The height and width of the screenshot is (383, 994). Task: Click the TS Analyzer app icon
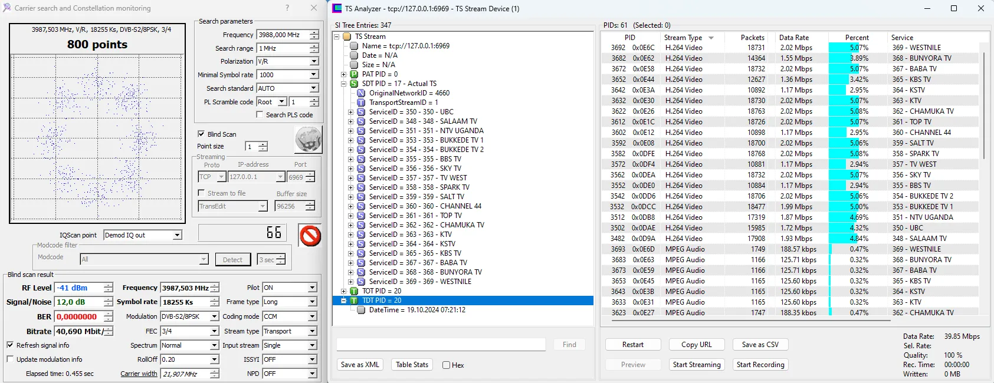point(337,8)
